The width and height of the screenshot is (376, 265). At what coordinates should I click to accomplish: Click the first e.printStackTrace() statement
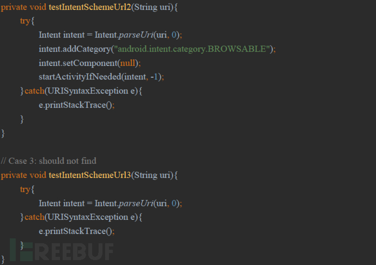(76, 105)
